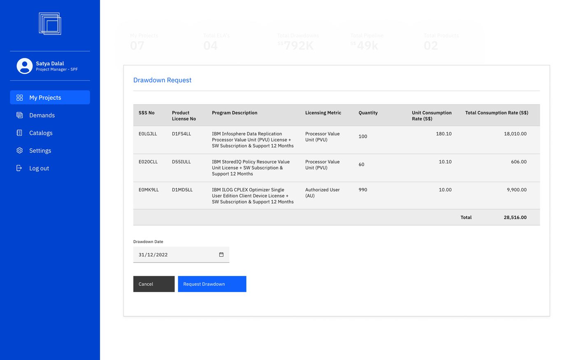Select the E0MK9LL cell
576x360 pixels.
[x=149, y=190]
